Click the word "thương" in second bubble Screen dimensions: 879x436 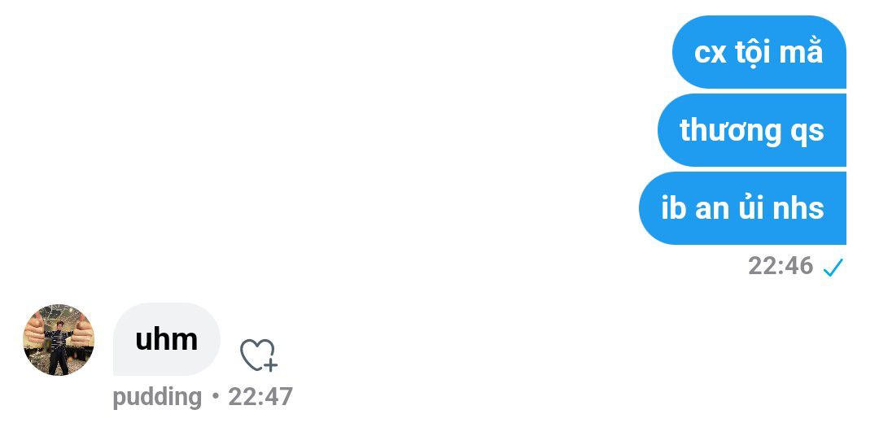pyautogui.click(x=719, y=131)
